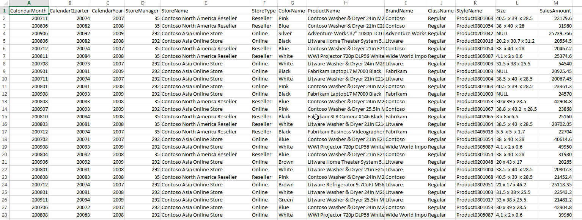Select StyleName cell Product0801067
Viewport: 582px width, 220px height.
click(x=475, y=109)
